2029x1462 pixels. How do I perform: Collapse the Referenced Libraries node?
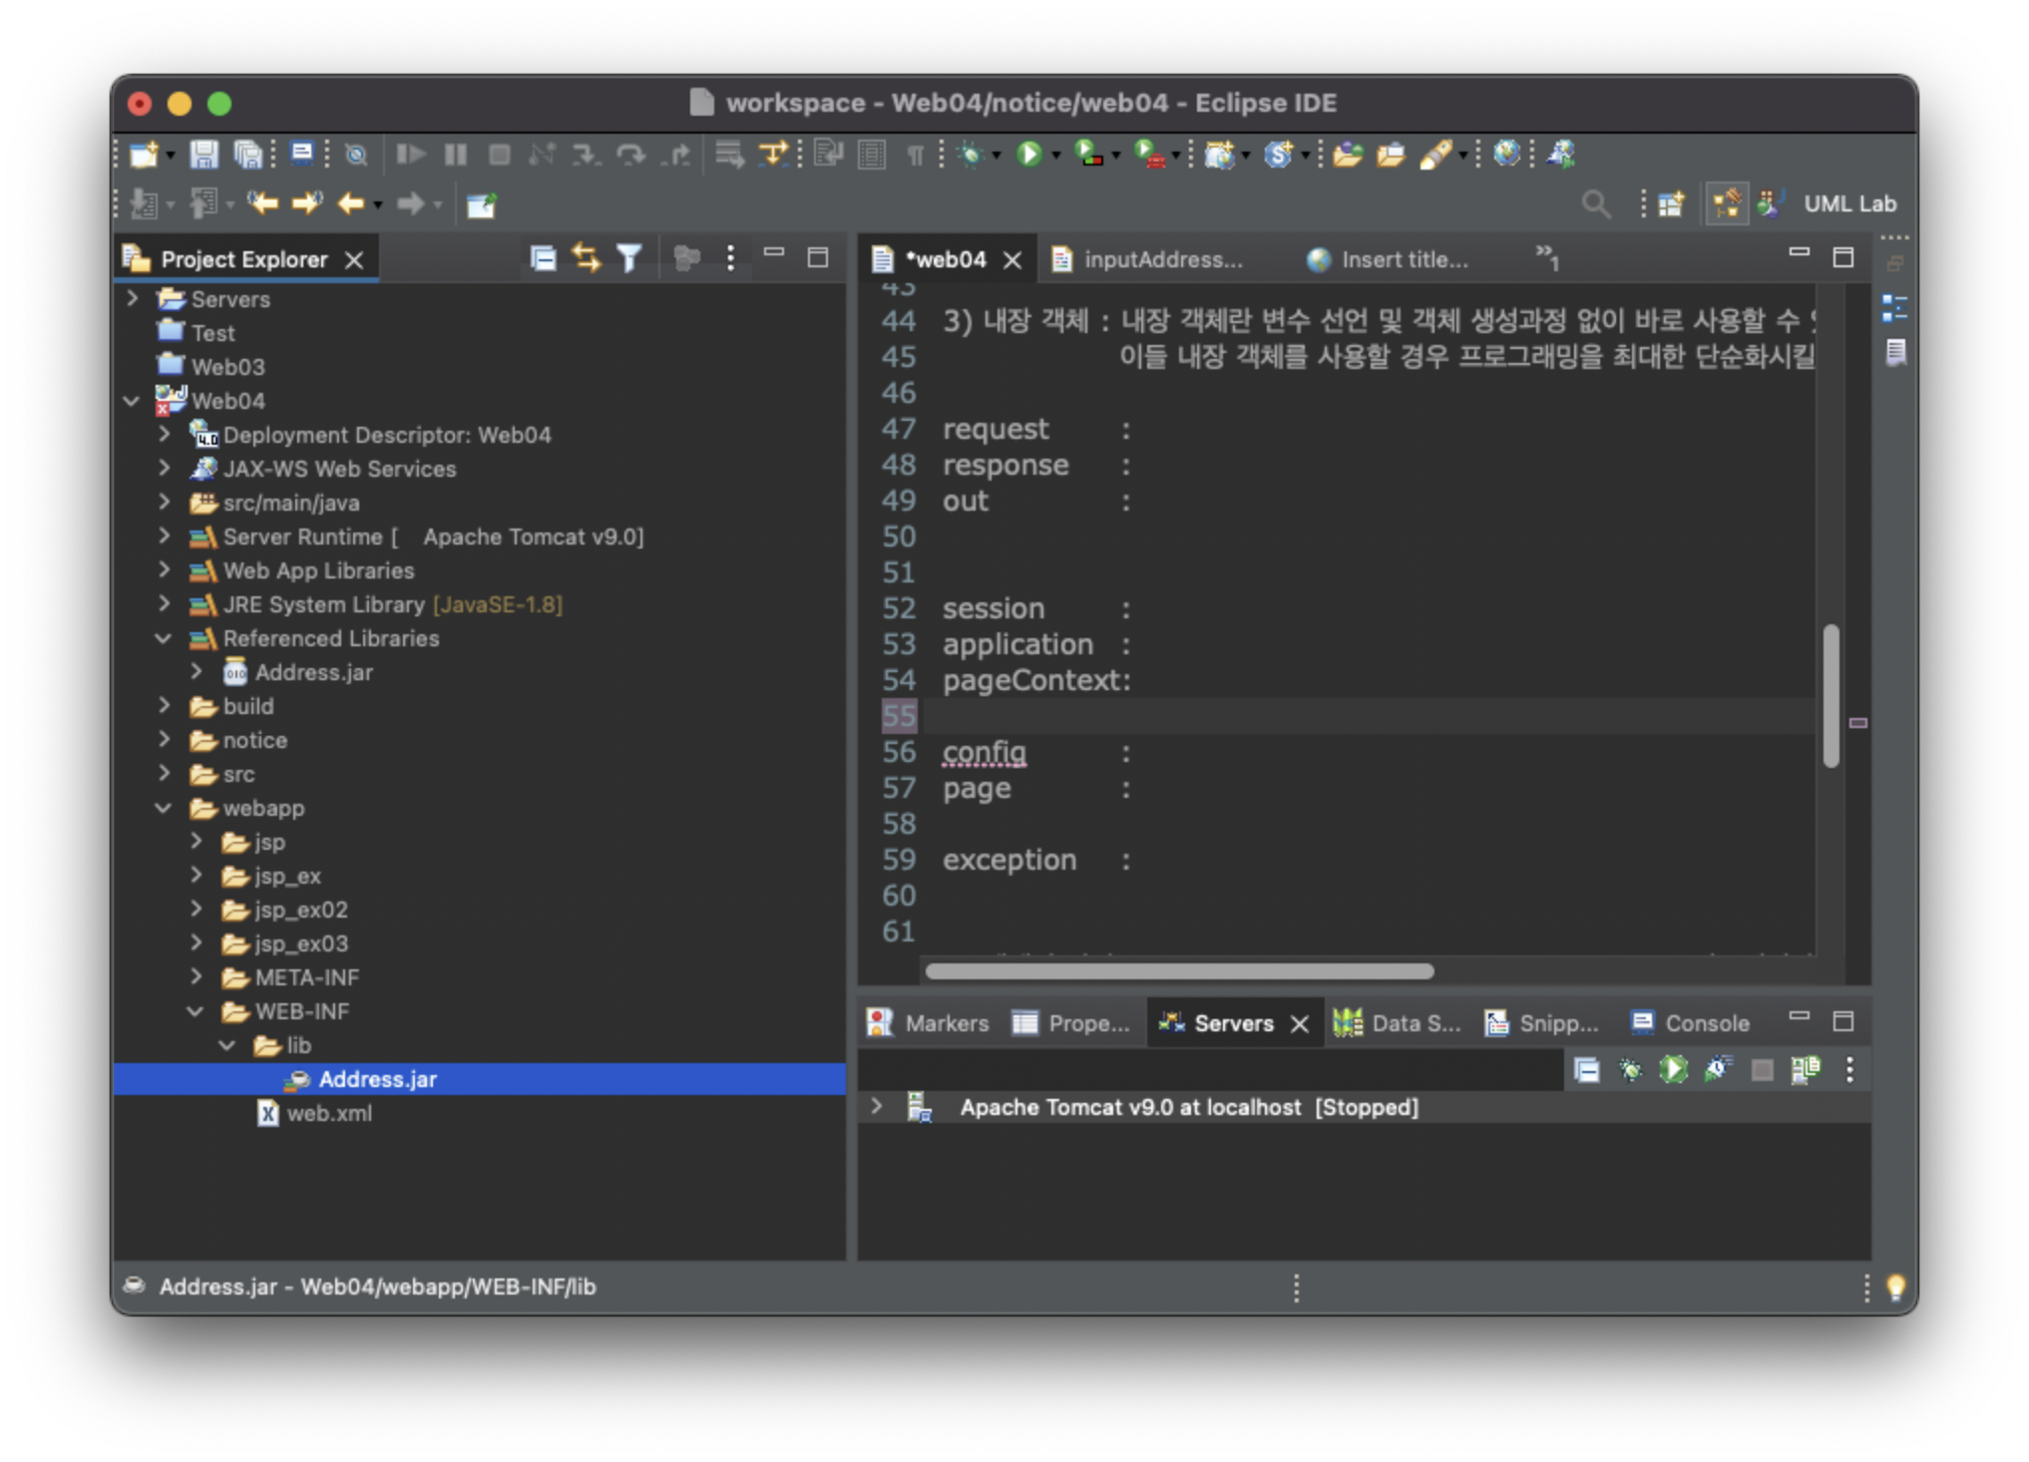click(164, 638)
